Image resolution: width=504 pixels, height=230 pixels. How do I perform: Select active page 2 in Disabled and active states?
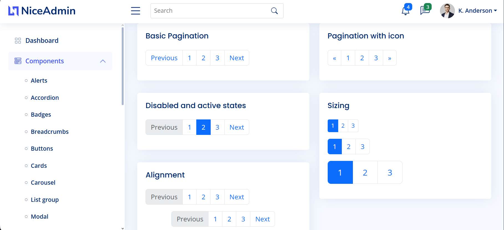pos(203,127)
